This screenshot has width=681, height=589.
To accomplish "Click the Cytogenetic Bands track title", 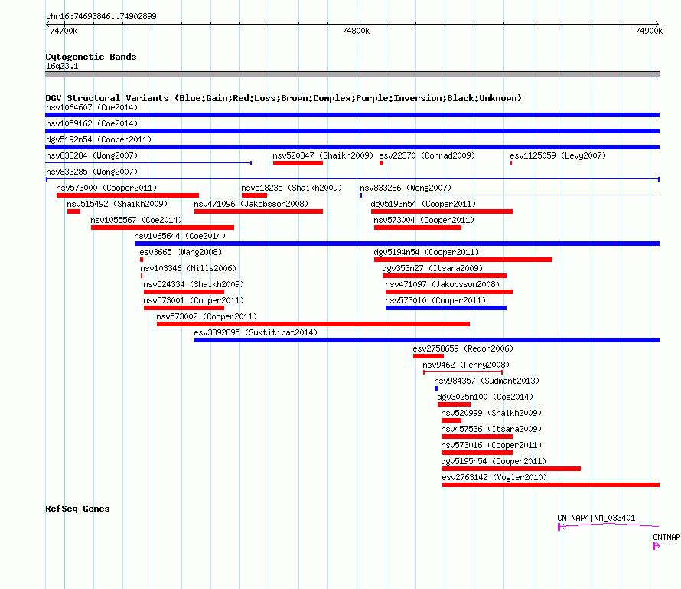I will click(91, 57).
